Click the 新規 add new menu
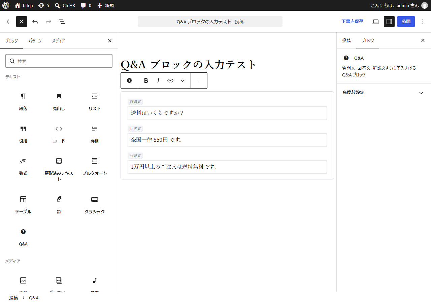 point(105,5)
